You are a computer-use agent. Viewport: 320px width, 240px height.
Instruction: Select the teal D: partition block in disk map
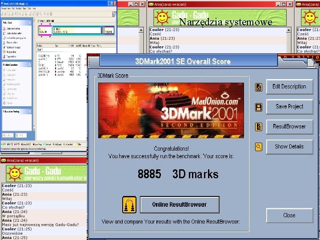point(77,30)
